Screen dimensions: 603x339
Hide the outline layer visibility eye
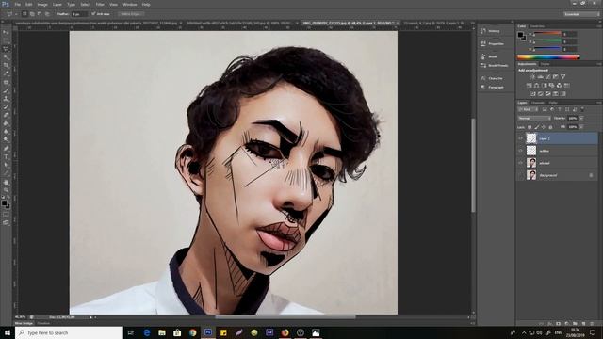click(521, 151)
